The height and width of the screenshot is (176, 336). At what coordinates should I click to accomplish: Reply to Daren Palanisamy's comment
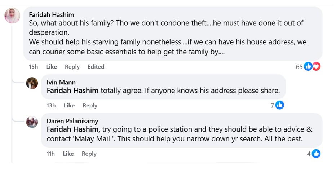[89, 154]
